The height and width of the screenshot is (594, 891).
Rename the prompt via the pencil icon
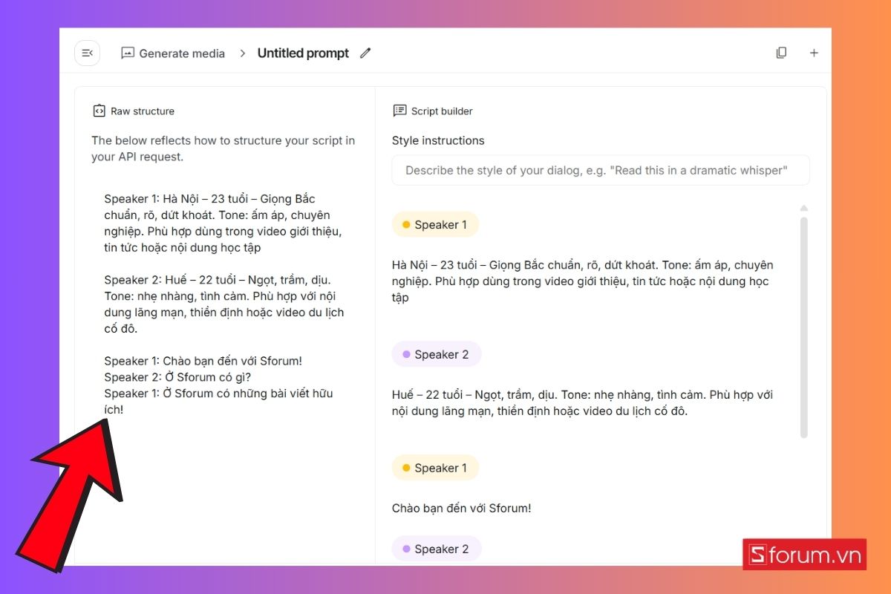pos(365,53)
